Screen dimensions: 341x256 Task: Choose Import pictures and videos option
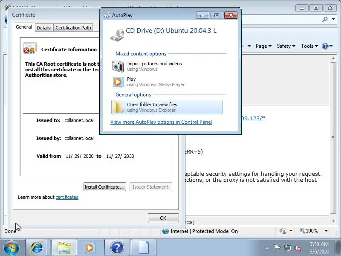(167, 66)
